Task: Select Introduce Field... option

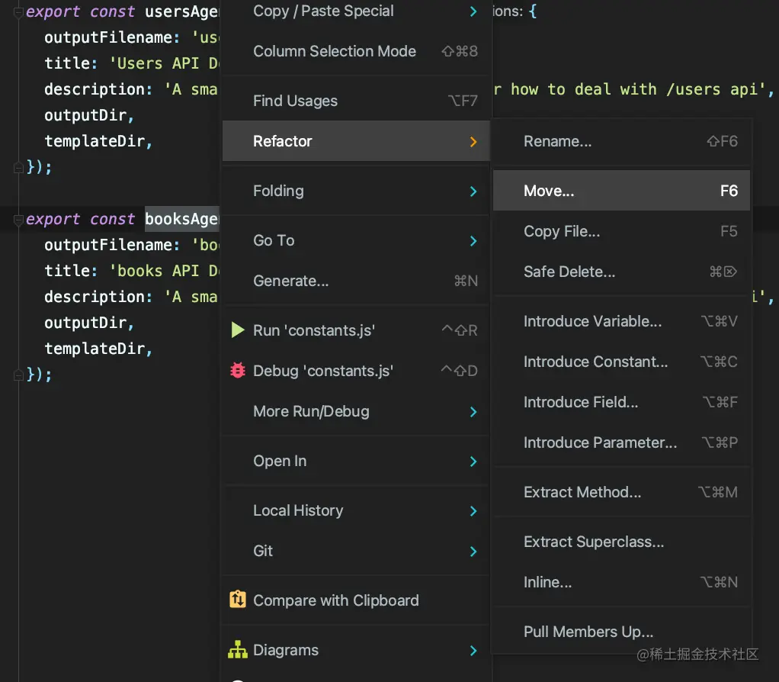Action: coord(621,401)
